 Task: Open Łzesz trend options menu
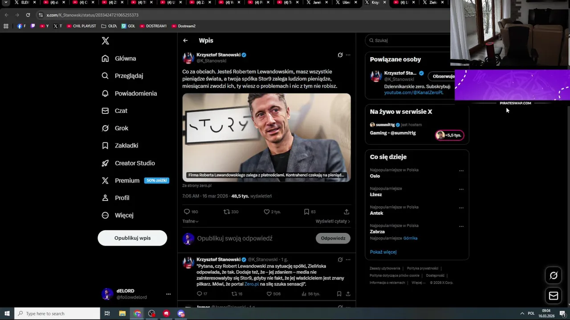tap(461, 189)
